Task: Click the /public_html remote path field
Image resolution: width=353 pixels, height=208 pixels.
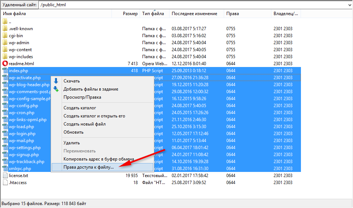Action: (192, 5)
